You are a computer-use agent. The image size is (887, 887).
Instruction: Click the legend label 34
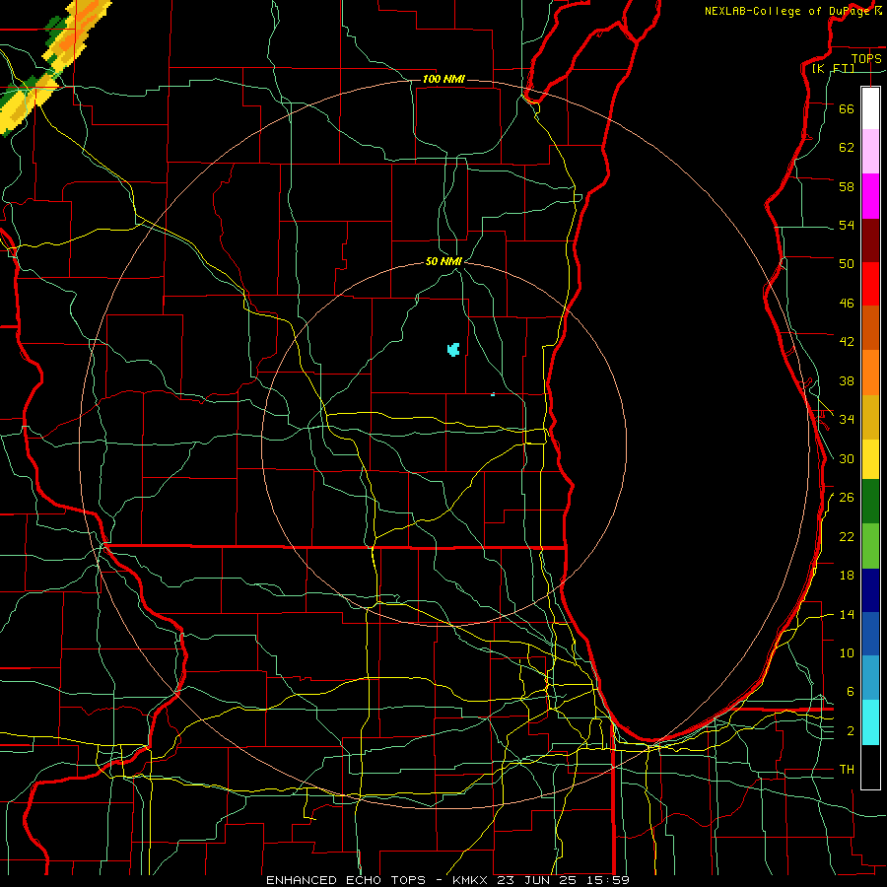tap(847, 420)
